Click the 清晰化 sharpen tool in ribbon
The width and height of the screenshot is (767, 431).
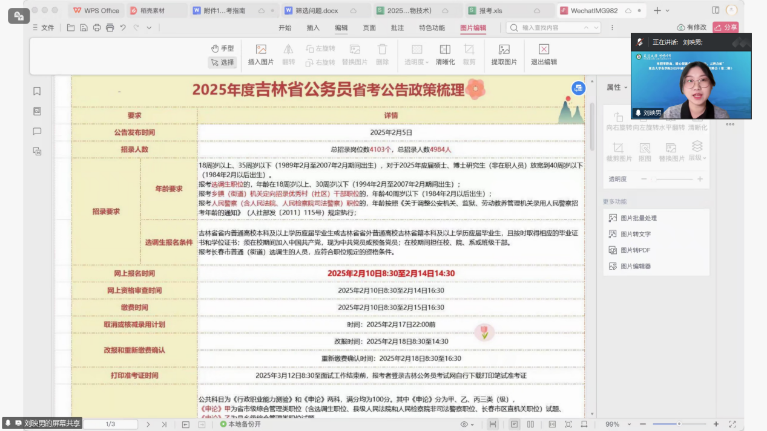pyautogui.click(x=445, y=55)
